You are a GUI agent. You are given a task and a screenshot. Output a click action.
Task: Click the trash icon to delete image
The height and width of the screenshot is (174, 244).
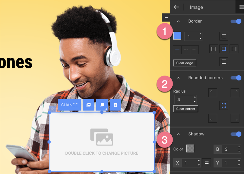(x=115, y=105)
